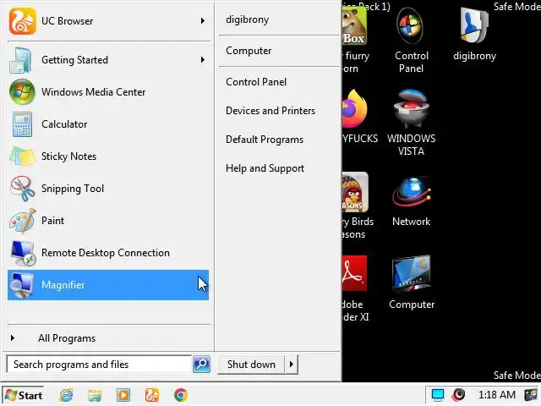Open UC Browser from Start menu list
This screenshot has height=406, width=541.
point(108,21)
